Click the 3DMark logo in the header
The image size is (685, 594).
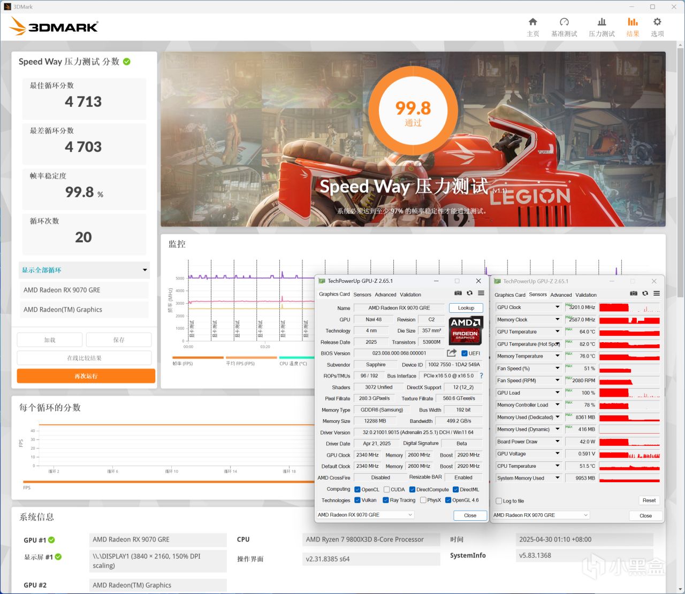tap(54, 26)
